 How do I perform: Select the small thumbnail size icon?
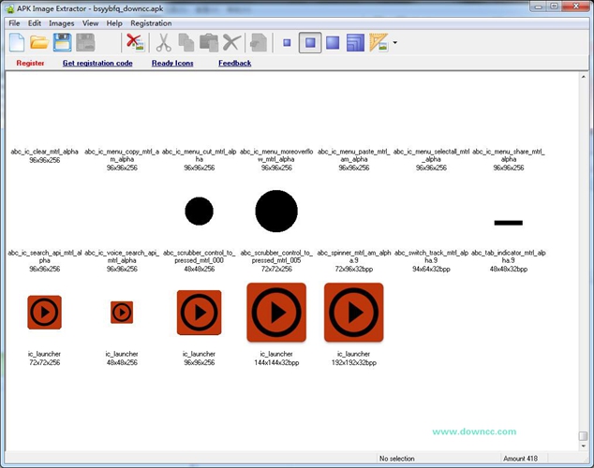pyautogui.click(x=287, y=43)
